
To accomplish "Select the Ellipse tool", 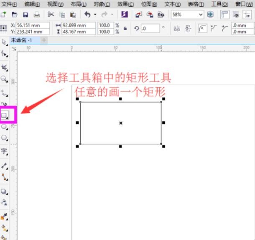I will click(x=5, y=127).
